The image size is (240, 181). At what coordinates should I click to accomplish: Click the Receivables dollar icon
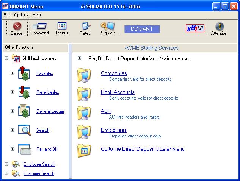click(24, 92)
